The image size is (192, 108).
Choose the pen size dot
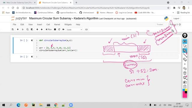[x=185, y=64]
